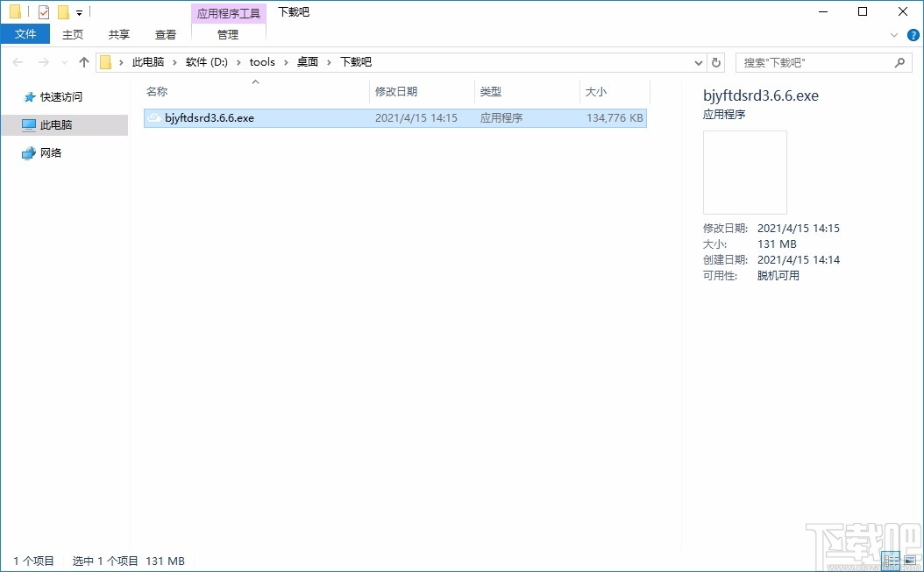Navigate to tools via the breadcrumb
Viewport: 924px width, 572px height.
tap(262, 61)
